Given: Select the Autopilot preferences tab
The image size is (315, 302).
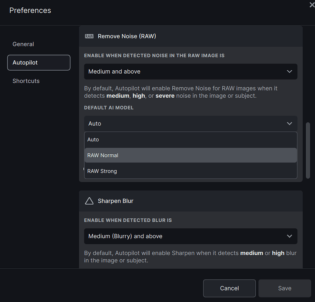Looking at the screenshot, I should pyautogui.click(x=39, y=63).
